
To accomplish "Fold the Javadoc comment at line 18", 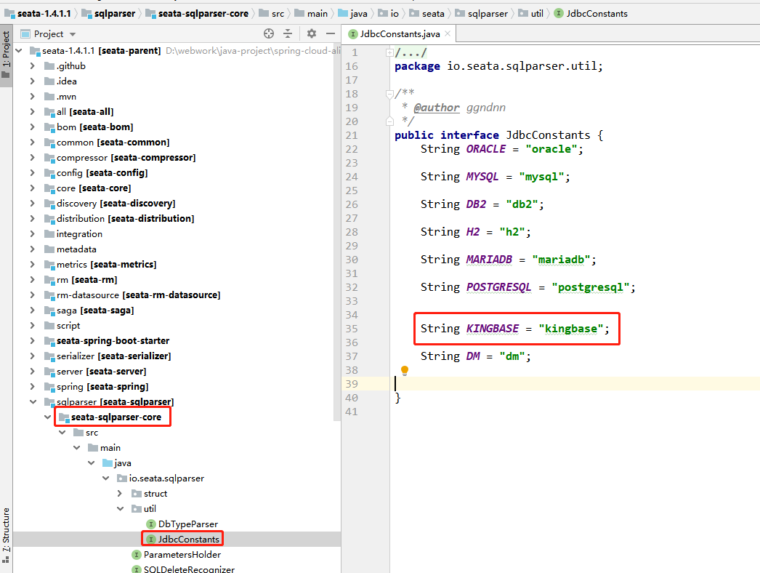I will (x=389, y=94).
